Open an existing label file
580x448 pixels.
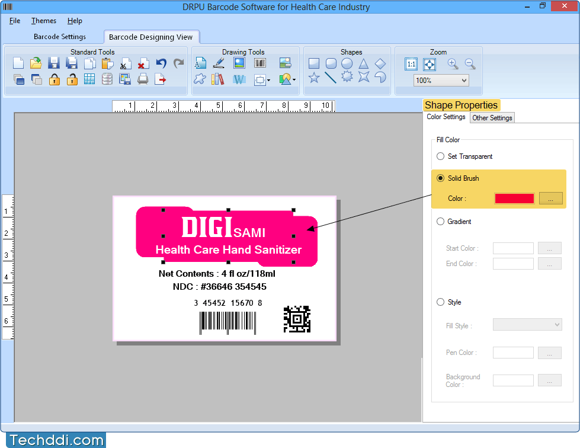click(x=36, y=63)
